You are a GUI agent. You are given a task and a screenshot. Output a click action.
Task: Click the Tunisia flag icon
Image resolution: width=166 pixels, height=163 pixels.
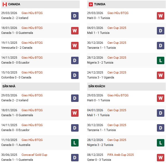point(91,4)
